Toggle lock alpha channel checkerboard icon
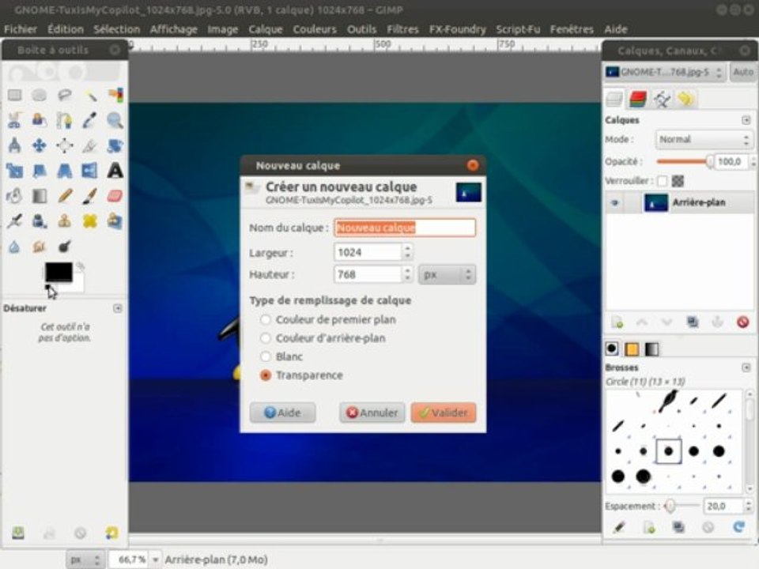Screen dimensions: 759x569 678,181
